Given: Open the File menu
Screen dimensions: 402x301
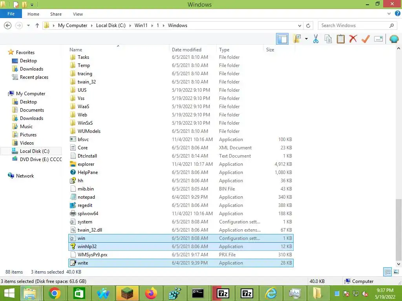Looking at the screenshot, I should (x=11, y=14).
